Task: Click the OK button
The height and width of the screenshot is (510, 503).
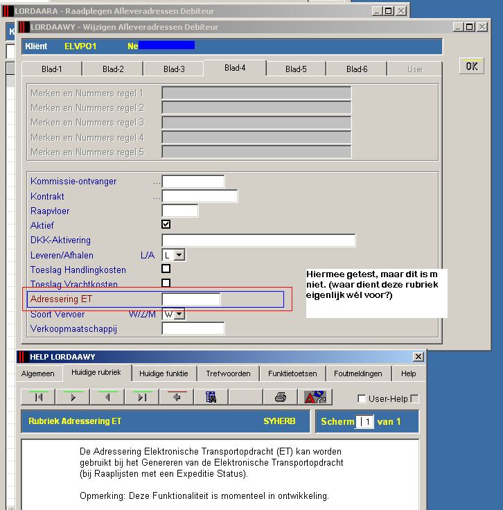Action: [471, 67]
